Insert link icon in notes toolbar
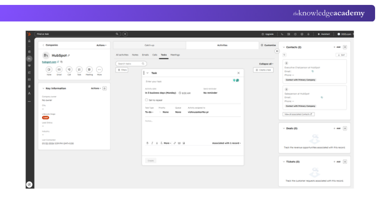The width and height of the screenshot is (380, 201). 175,143
